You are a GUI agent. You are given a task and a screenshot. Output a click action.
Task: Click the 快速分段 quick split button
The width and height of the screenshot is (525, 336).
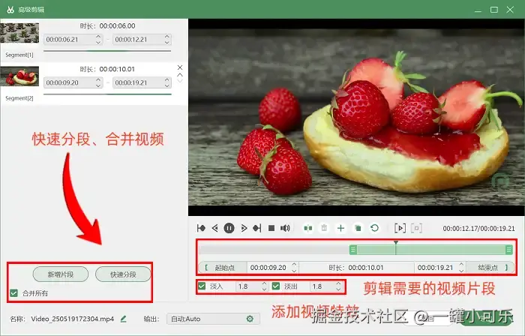pyautogui.click(x=123, y=274)
